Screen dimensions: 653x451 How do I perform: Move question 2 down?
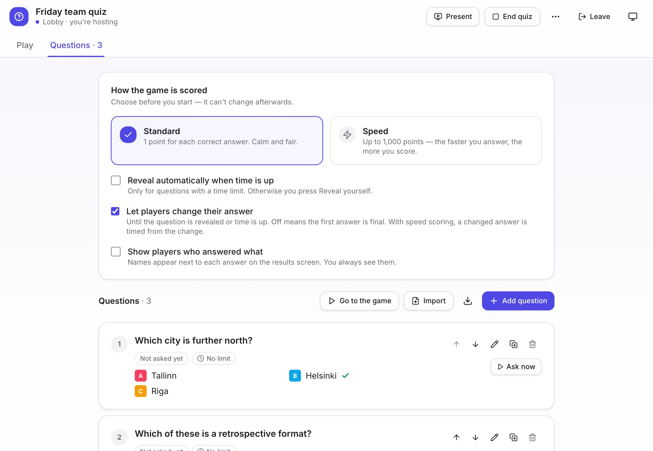pos(476,437)
